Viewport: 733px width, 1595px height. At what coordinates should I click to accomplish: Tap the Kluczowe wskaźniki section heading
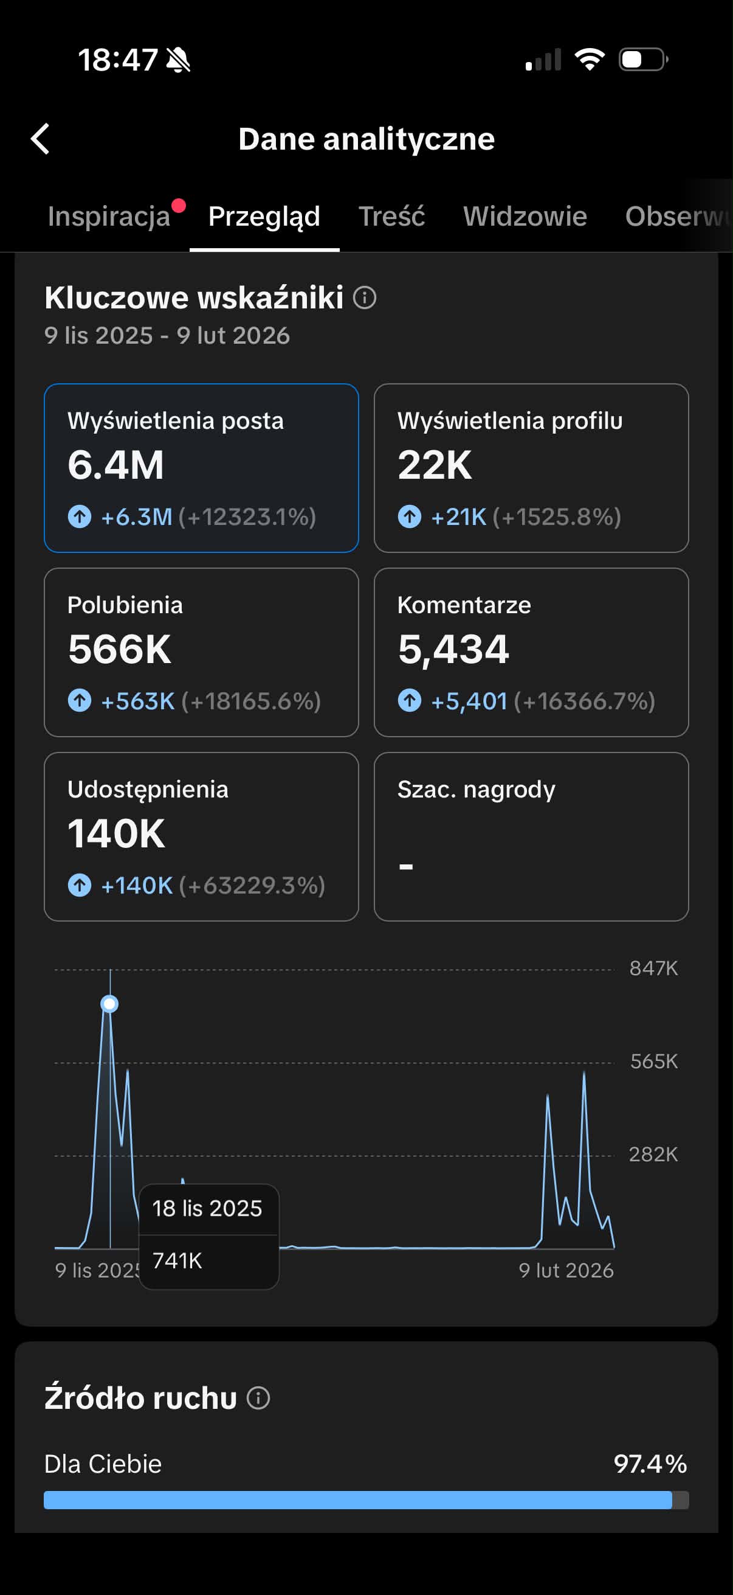[194, 298]
